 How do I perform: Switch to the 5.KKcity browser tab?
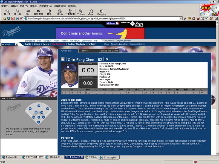(91, 157)
